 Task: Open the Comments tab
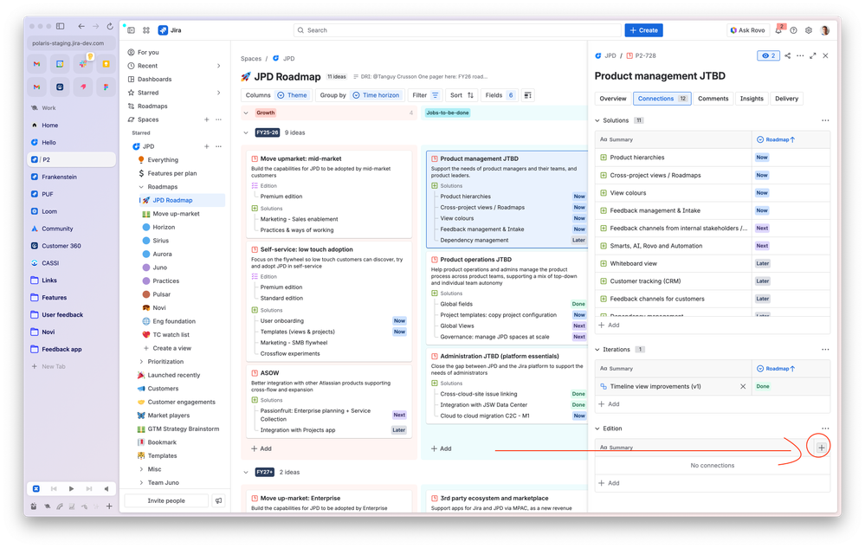pyautogui.click(x=713, y=99)
